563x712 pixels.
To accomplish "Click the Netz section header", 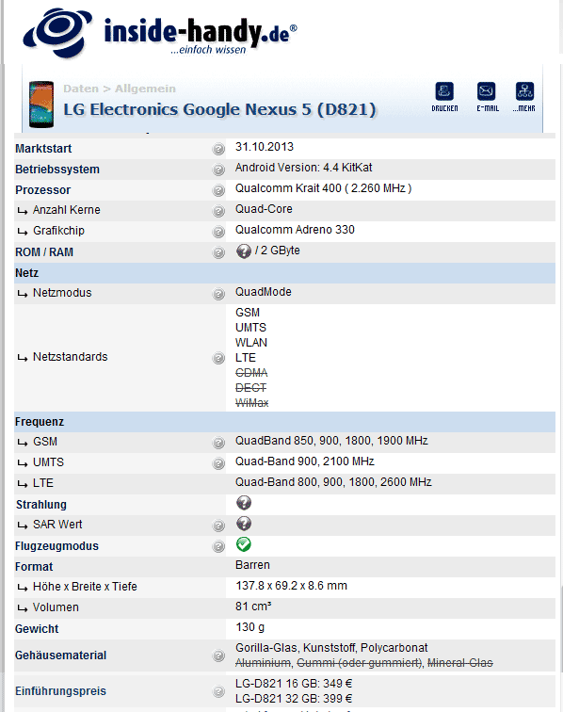I will click(x=284, y=273).
